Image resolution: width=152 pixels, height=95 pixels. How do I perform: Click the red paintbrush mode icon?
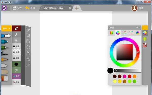[16, 28]
